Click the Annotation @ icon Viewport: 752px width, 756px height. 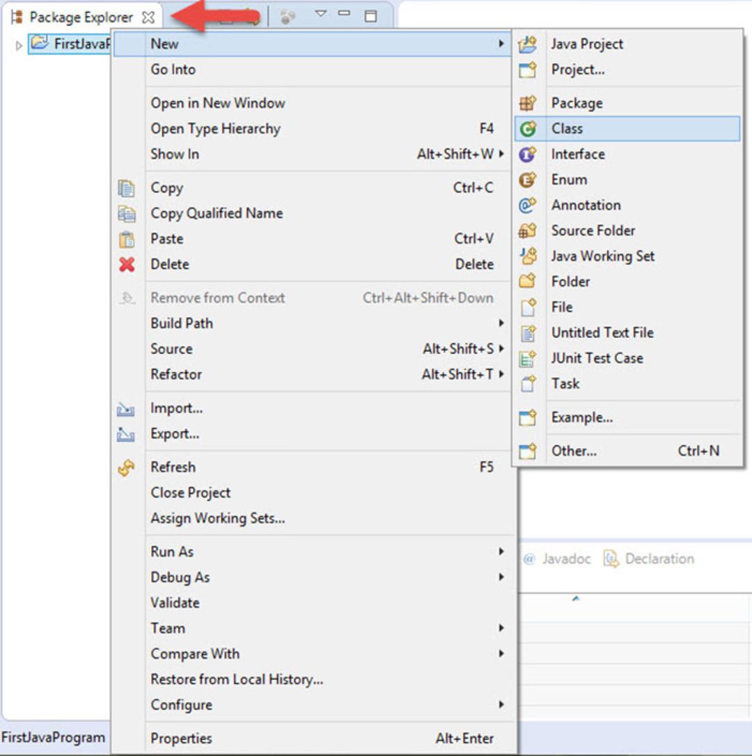click(x=528, y=206)
